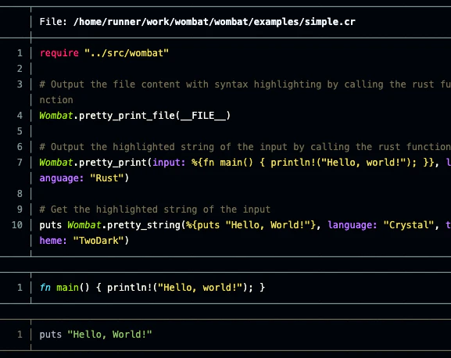Click the "../src/wombat" string literal
The image size is (451, 358).
pyautogui.click(x=127, y=53)
